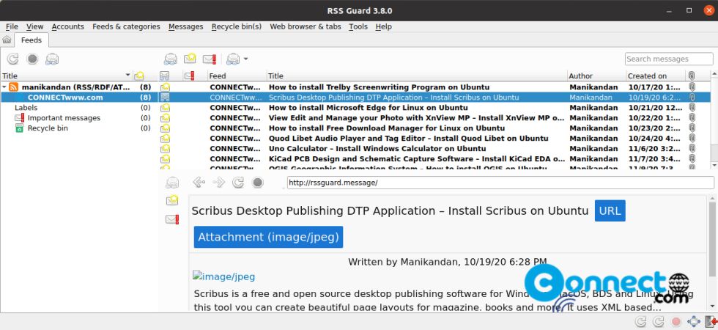718x330 pixels.
Task: Mark the previewed message as read via side icon
Action: coord(172,183)
